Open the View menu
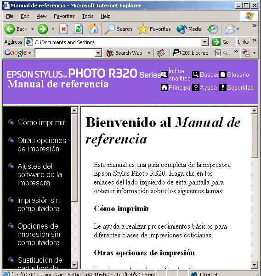Image resolution: width=261 pixels, height=276 pixels. [41, 16]
